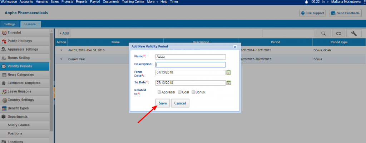Sort by the Period Type column header
Screen dimensions: 366x143
coord(339,42)
